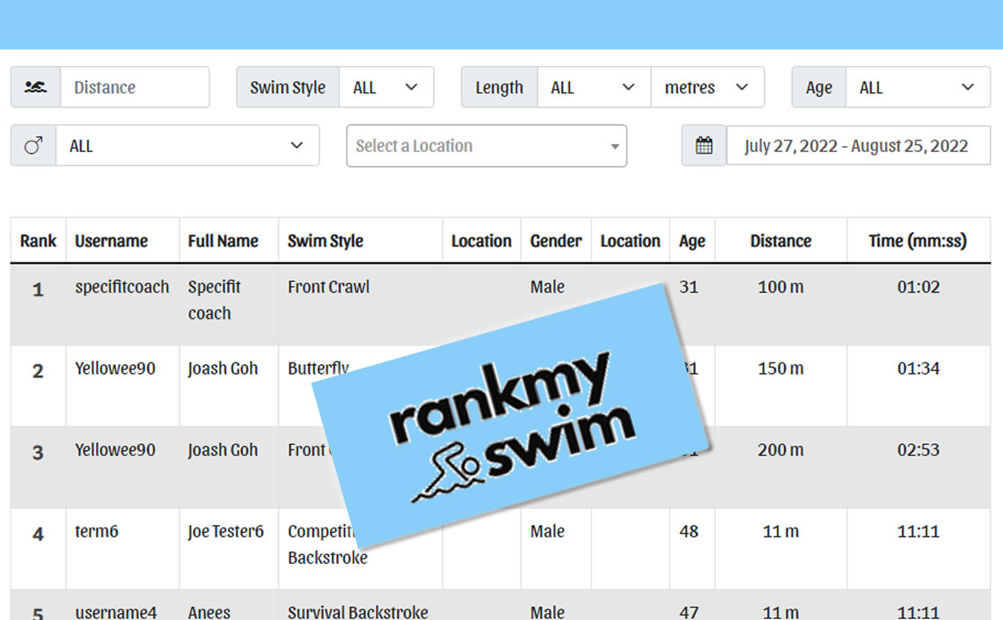This screenshot has width=1003, height=620.
Task: Open the calendar icon for date range
Action: [704, 146]
